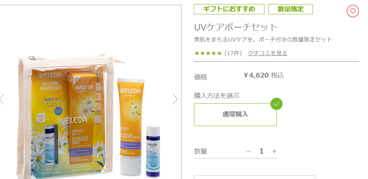
Task: Open the クチコミを見る reviews link
Action: pyautogui.click(x=267, y=53)
